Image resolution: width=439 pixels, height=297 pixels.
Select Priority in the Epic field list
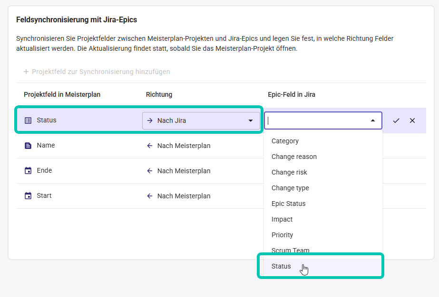point(323,235)
